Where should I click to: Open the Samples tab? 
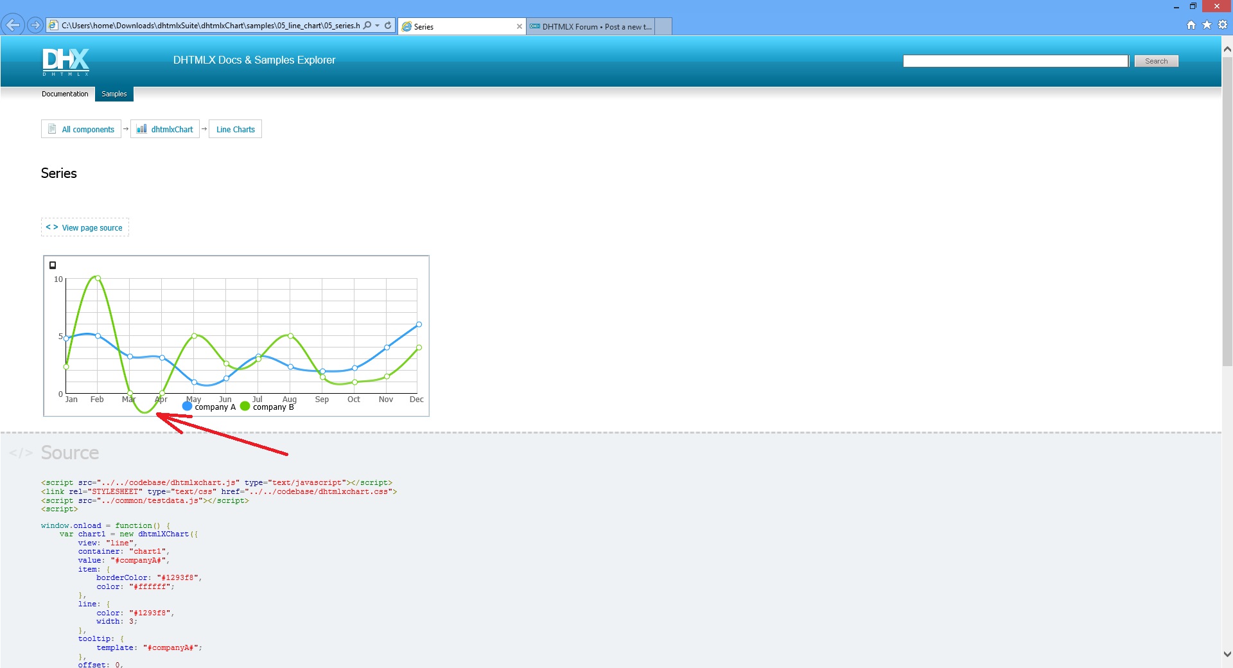pos(114,94)
